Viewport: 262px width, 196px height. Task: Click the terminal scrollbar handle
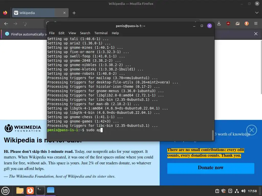coord(213,135)
